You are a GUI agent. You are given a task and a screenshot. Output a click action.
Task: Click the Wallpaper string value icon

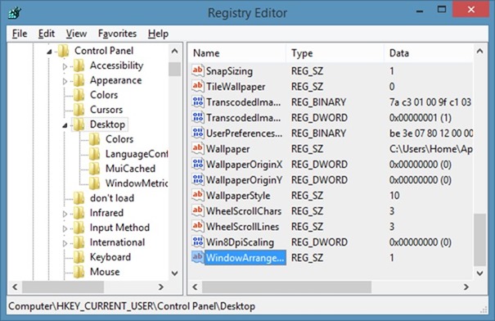click(198, 148)
